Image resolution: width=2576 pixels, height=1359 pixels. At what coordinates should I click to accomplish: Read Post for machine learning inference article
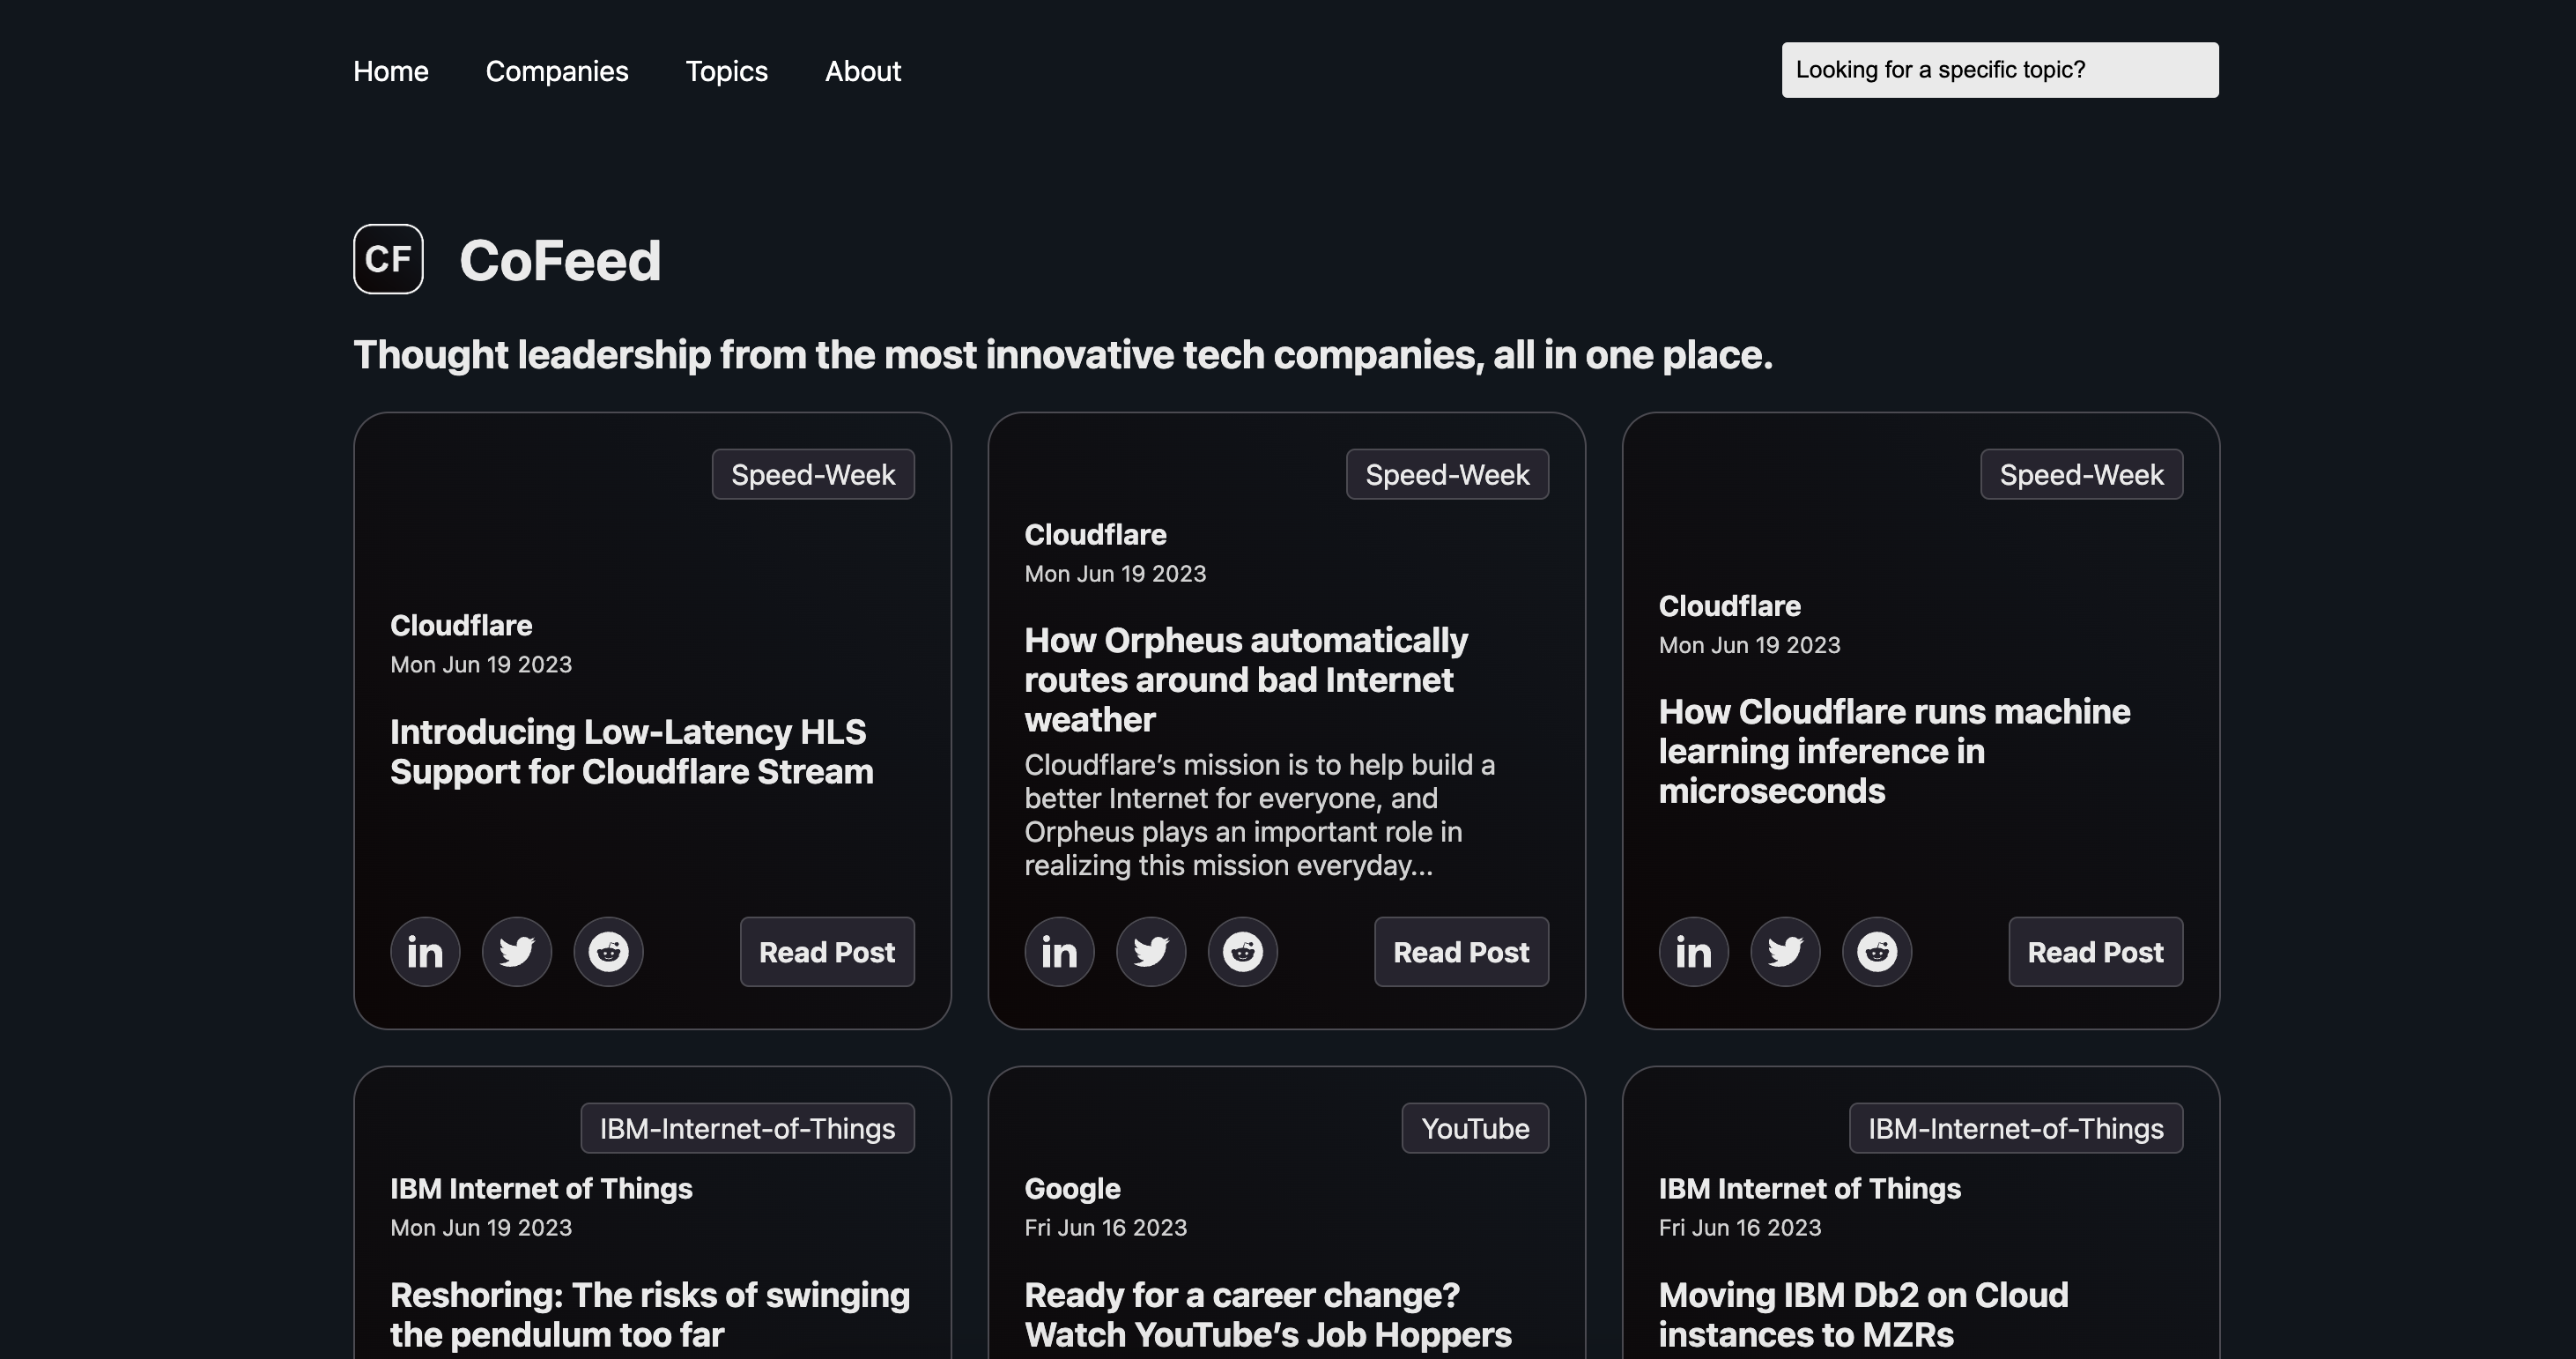click(2096, 952)
